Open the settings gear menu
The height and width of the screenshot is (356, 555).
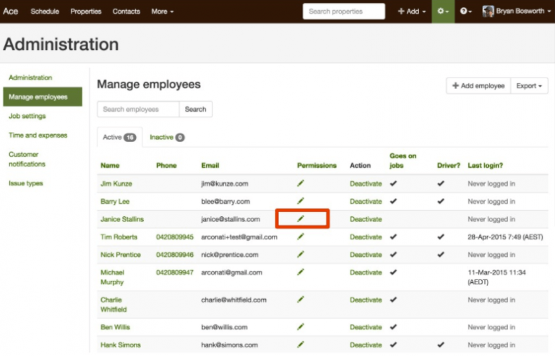443,12
